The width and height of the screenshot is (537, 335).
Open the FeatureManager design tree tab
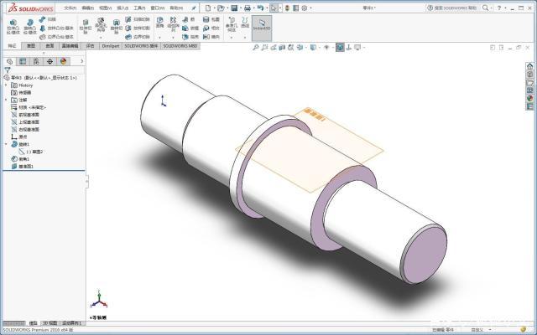(x=9, y=61)
